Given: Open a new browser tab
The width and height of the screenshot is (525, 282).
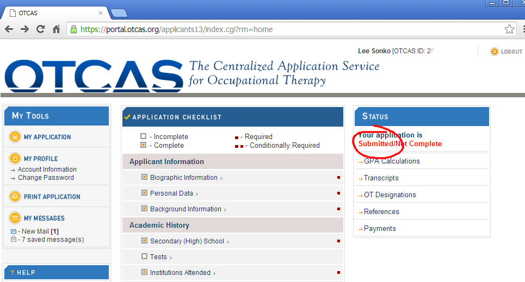Looking at the screenshot, I should (x=119, y=13).
